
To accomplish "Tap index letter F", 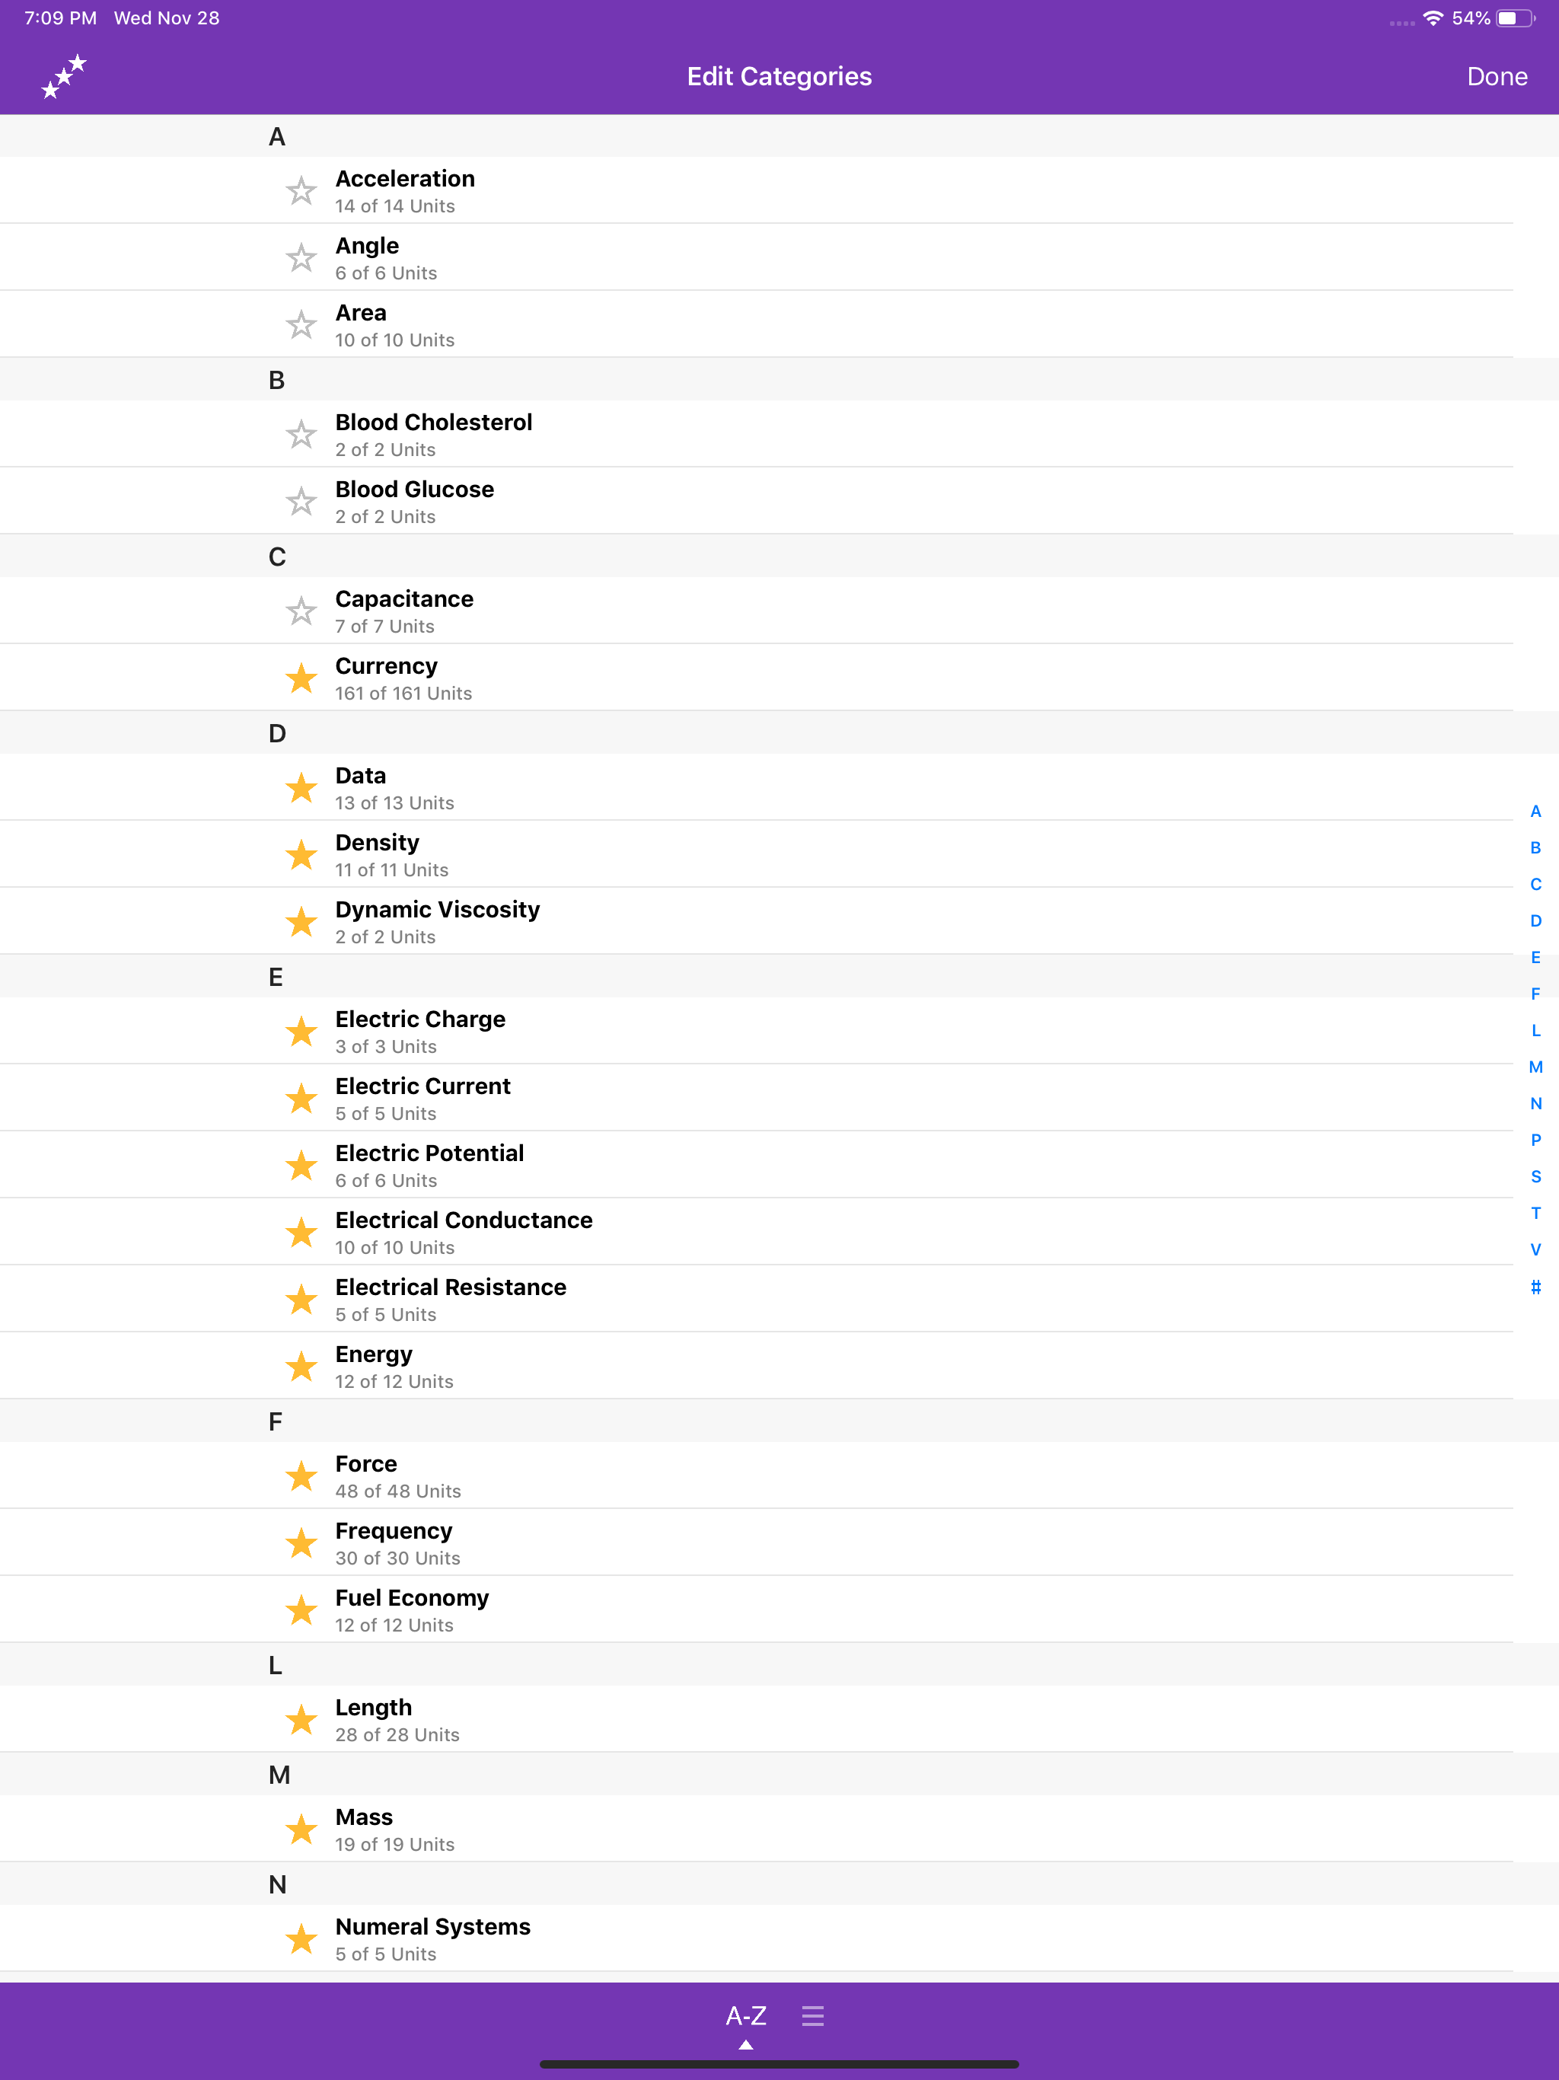I will point(1535,994).
